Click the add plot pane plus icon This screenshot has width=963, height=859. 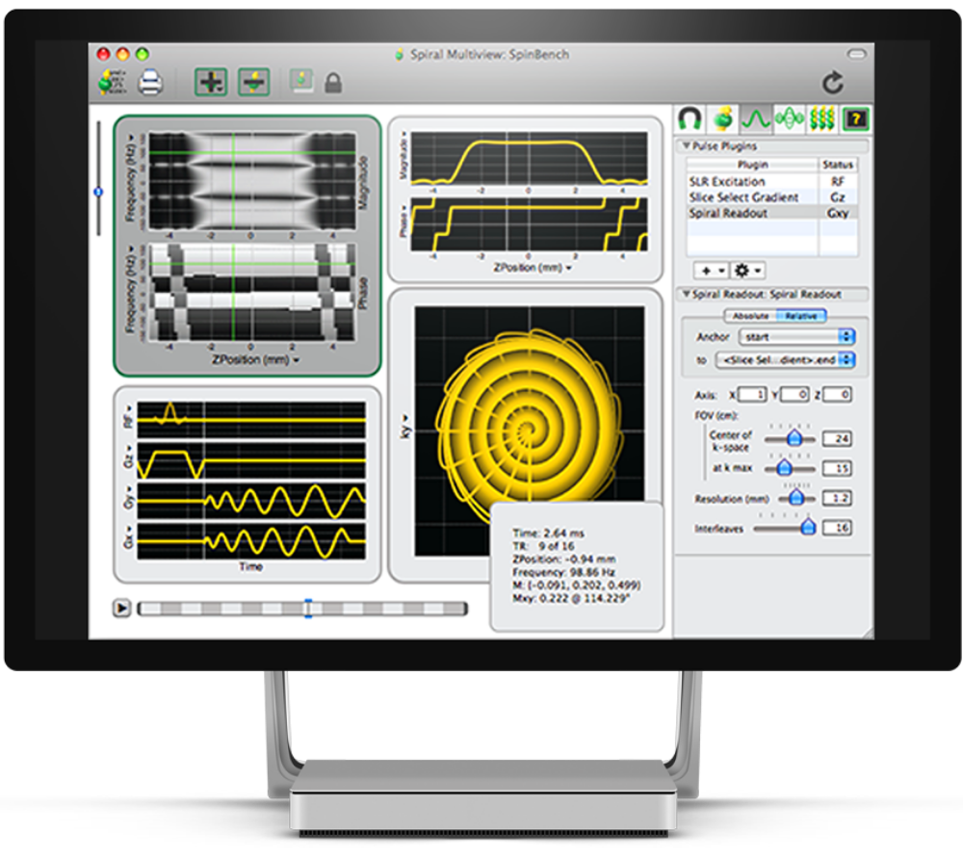(x=211, y=82)
